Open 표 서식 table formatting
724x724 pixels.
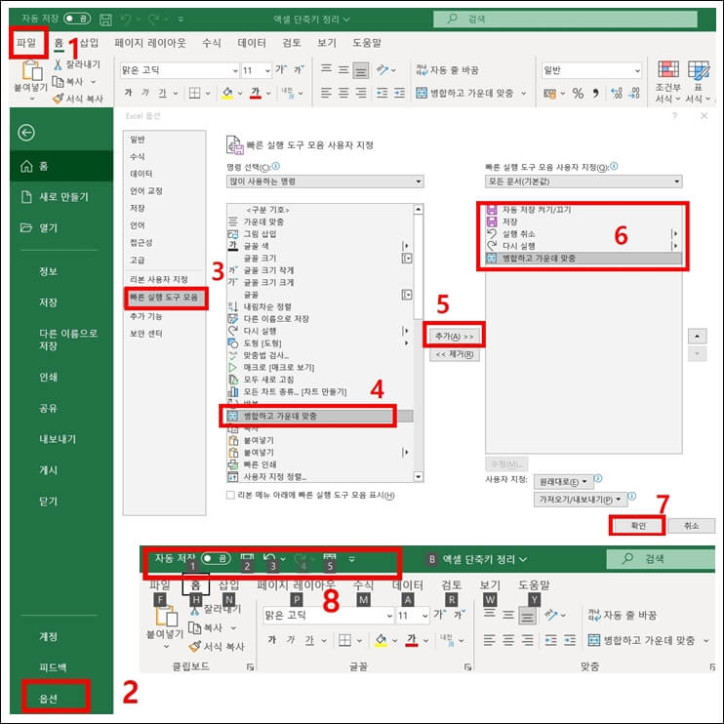[x=698, y=82]
